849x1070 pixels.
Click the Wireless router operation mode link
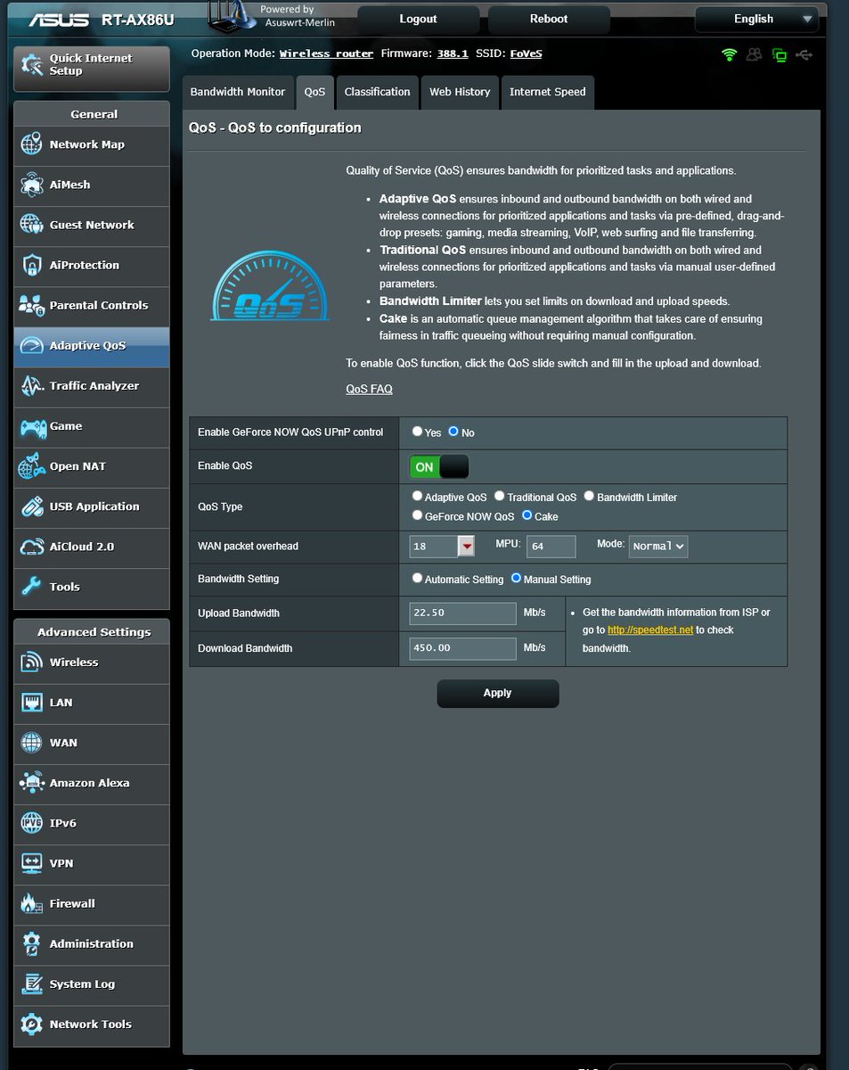coord(326,53)
